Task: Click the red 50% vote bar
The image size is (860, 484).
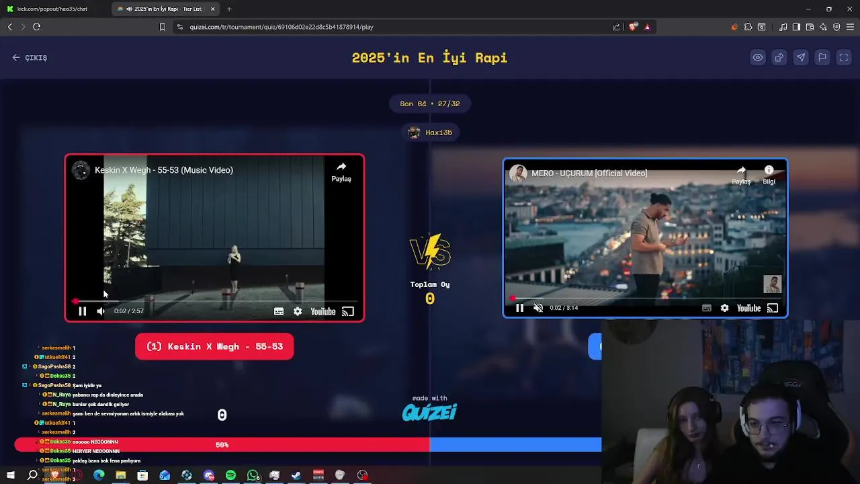Action: tap(222, 445)
